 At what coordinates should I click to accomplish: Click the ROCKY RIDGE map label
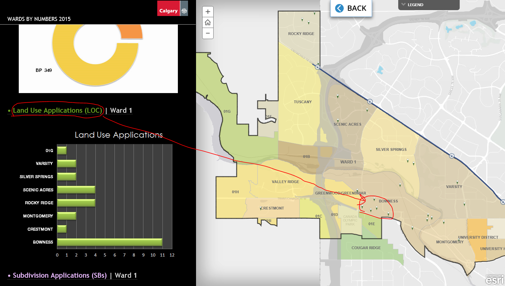click(301, 34)
